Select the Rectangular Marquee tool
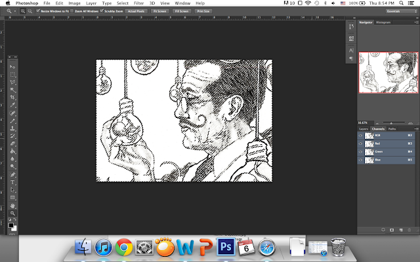 pos(12,75)
